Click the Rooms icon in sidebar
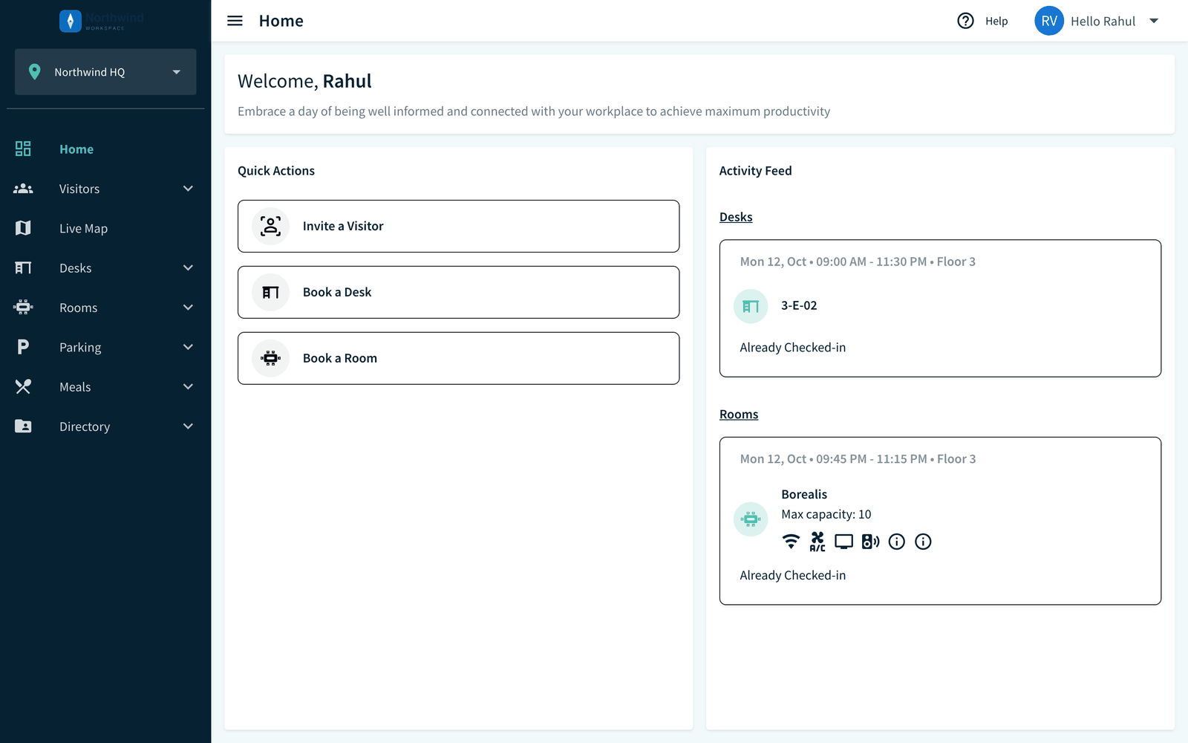The height and width of the screenshot is (743, 1188). (x=23, y=307)
